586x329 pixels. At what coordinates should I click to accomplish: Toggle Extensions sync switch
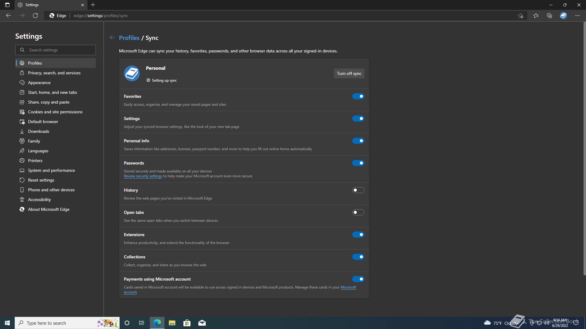click(358, 235)
